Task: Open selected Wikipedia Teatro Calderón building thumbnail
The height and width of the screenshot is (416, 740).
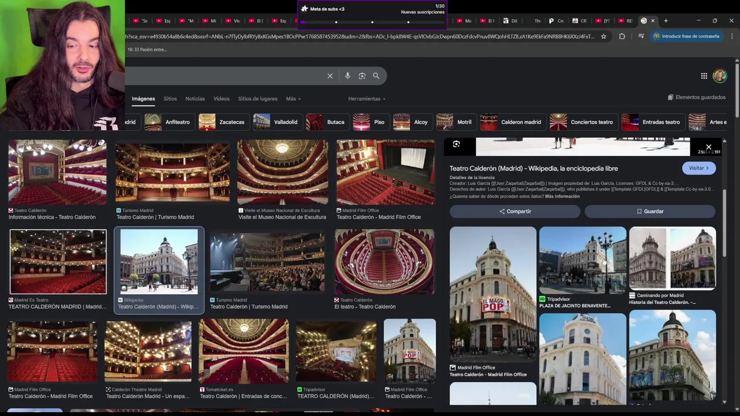Action: point(159,262)
